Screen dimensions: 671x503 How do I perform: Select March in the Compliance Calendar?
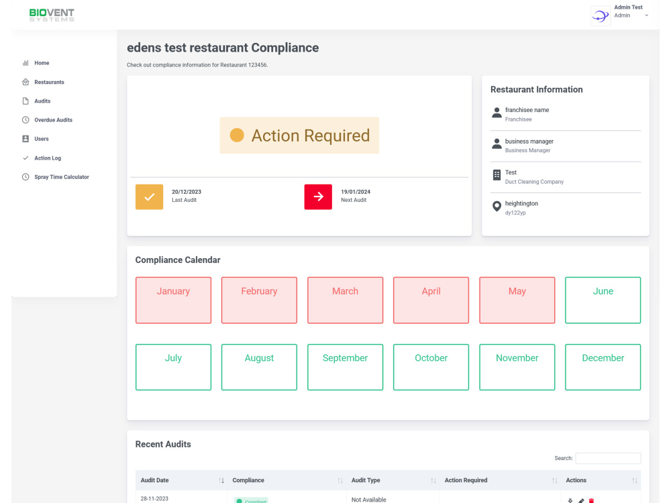346,300
